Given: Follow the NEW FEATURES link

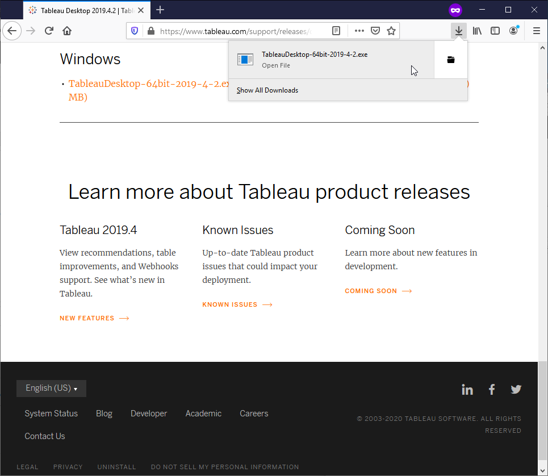Looking at the screenshot, I should coord(94,319).
